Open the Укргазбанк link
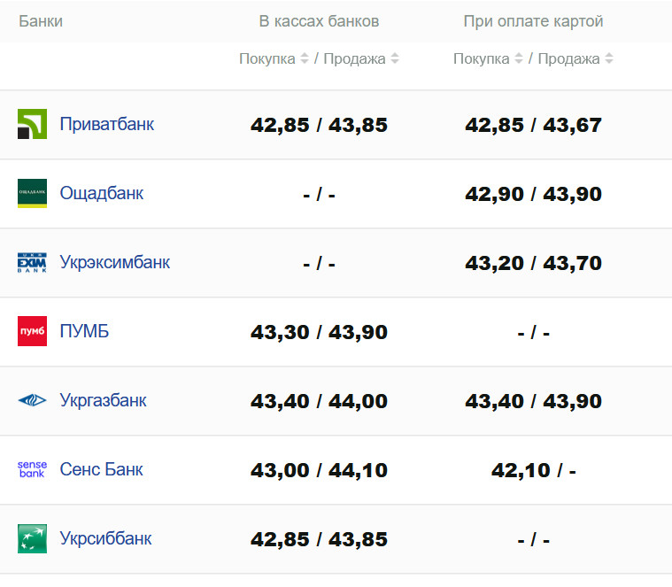Screen dimensions: 672x587 point(103,400)
